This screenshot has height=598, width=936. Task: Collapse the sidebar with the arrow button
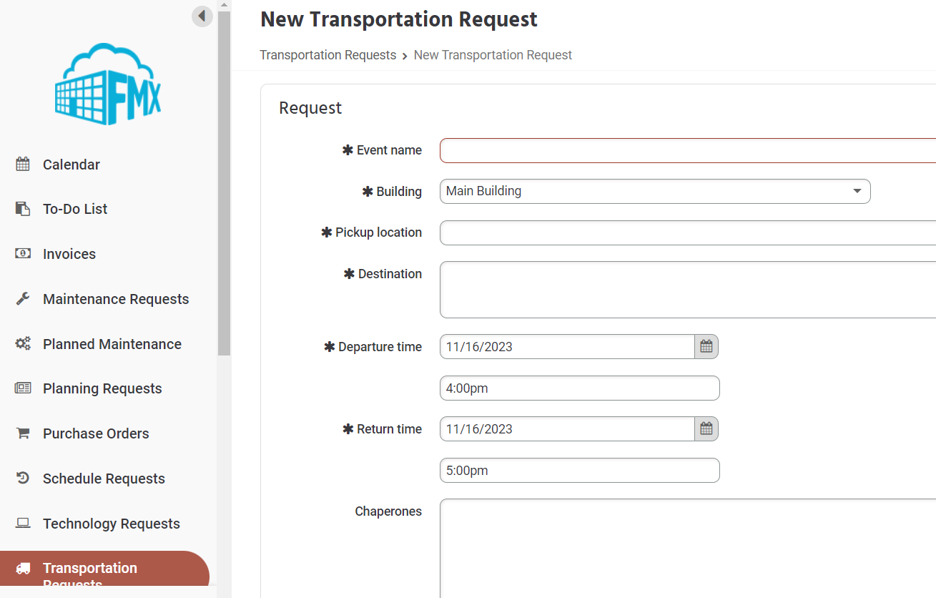(x=201, y=16)
